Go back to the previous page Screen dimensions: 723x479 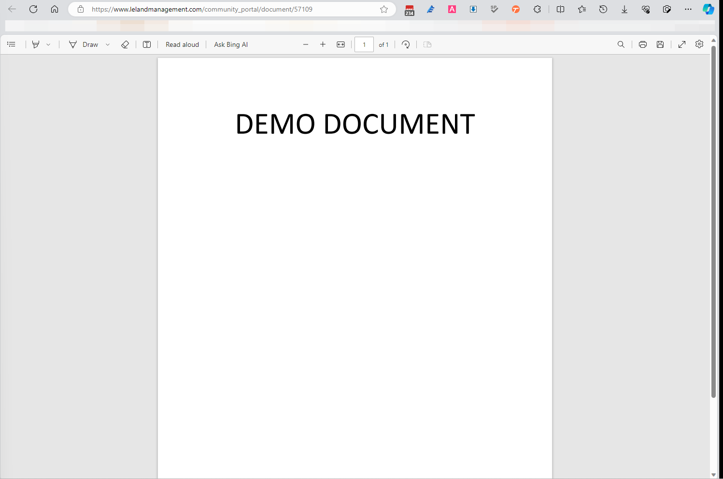tap(12, 9)
